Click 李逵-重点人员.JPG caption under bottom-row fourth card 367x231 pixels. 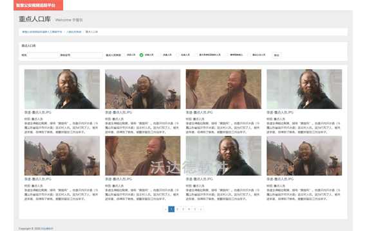coord(280,179)
